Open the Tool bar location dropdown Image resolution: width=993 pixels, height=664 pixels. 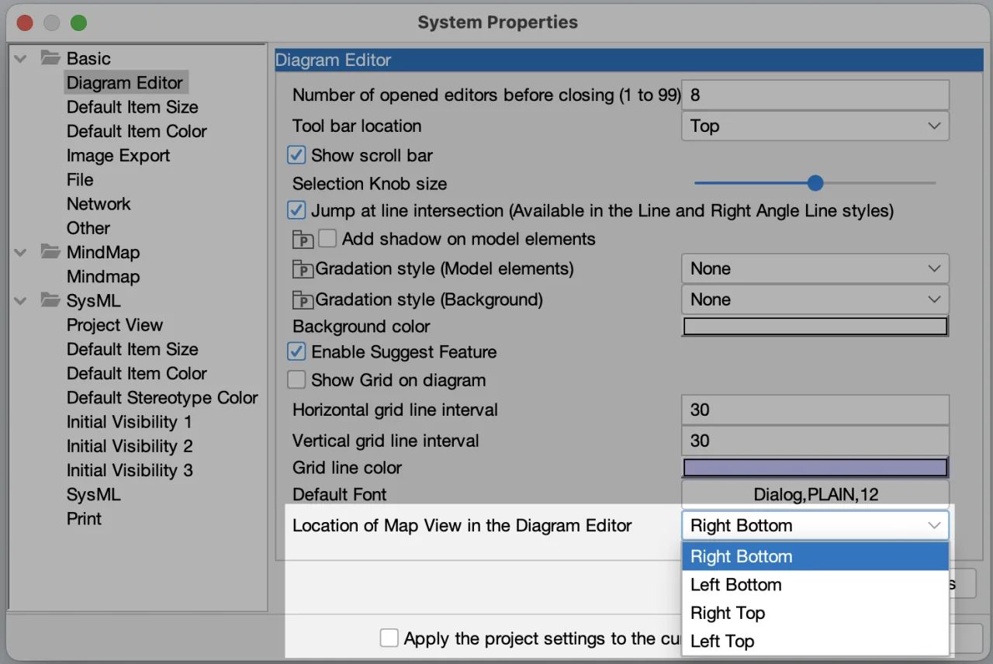[815, 126]
